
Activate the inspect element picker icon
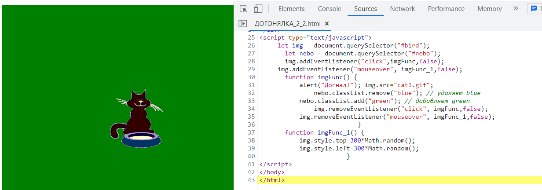coord(244,9)
